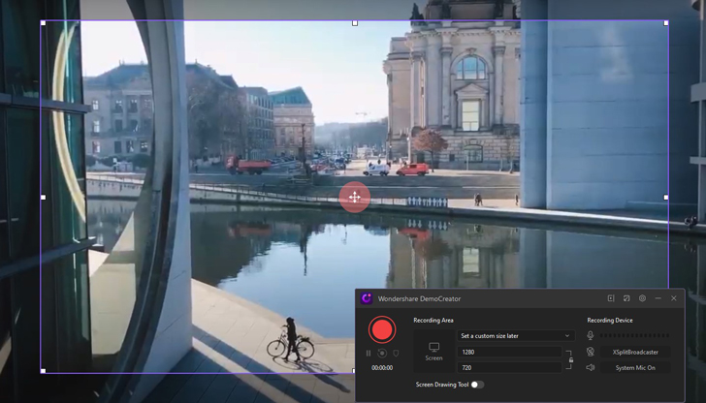Click the Wondershare DemoCreator logo icon
The height and width of the screenshot is (403, 706).
(367, 298)
